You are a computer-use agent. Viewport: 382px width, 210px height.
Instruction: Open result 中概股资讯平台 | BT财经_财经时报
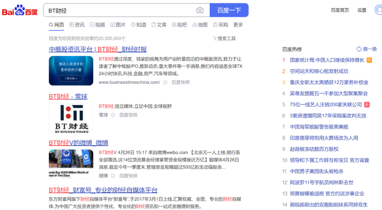(98, 49)
